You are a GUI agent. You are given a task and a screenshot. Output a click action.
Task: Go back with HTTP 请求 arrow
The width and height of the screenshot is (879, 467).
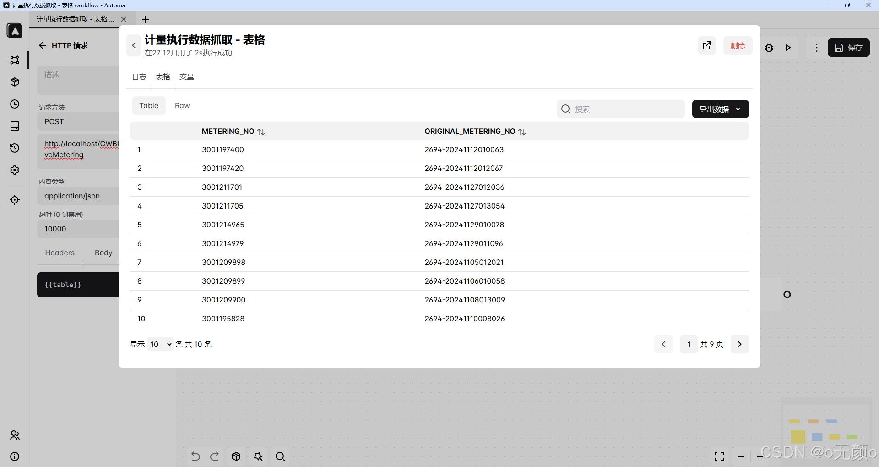[x=43, y=45]
